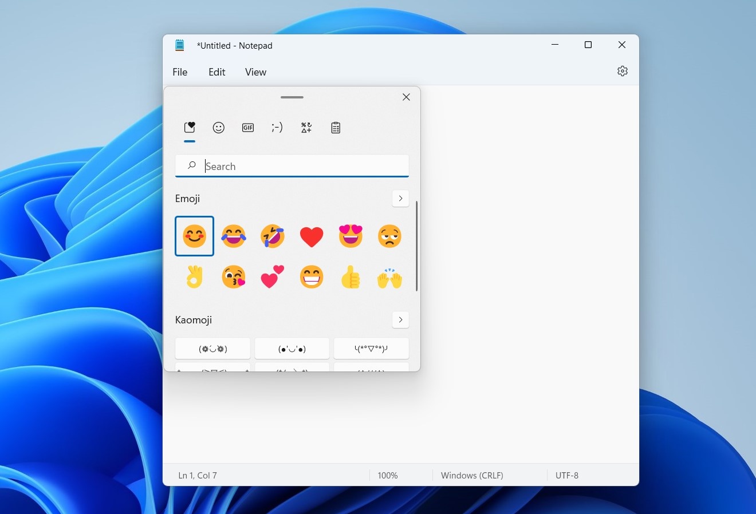Viewport: 756px width, 514px height.
Task: Select the Kaomoji ;-) category
Action: (x=277, y=128)
